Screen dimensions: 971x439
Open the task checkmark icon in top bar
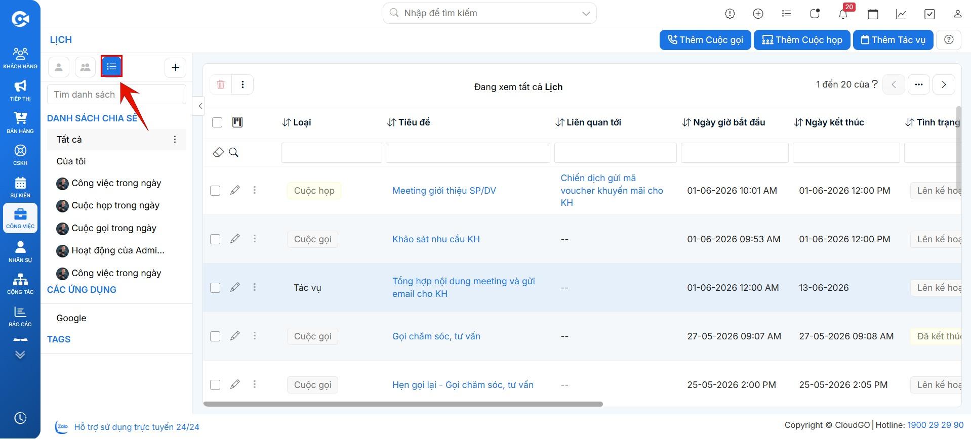[929, 14]
